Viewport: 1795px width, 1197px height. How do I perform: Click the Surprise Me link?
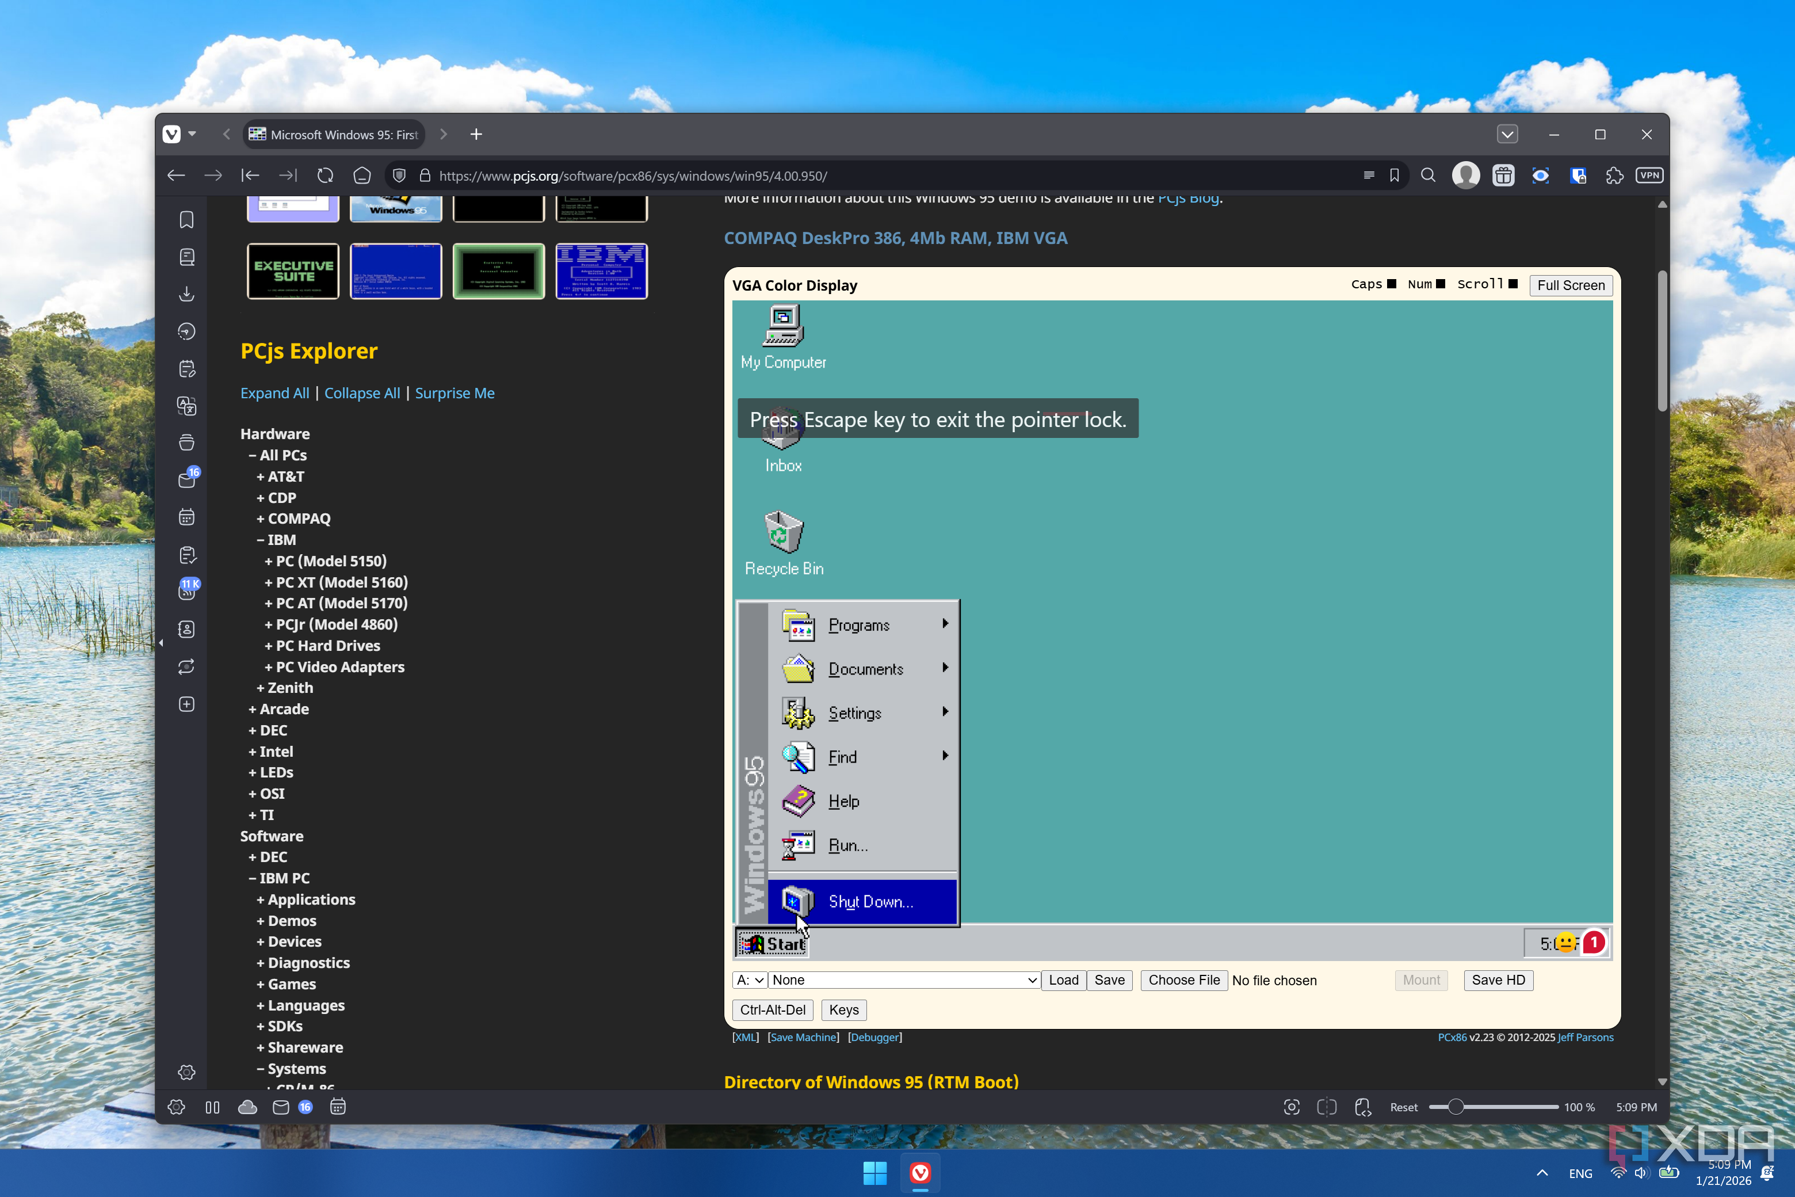[x=454, y=393]
